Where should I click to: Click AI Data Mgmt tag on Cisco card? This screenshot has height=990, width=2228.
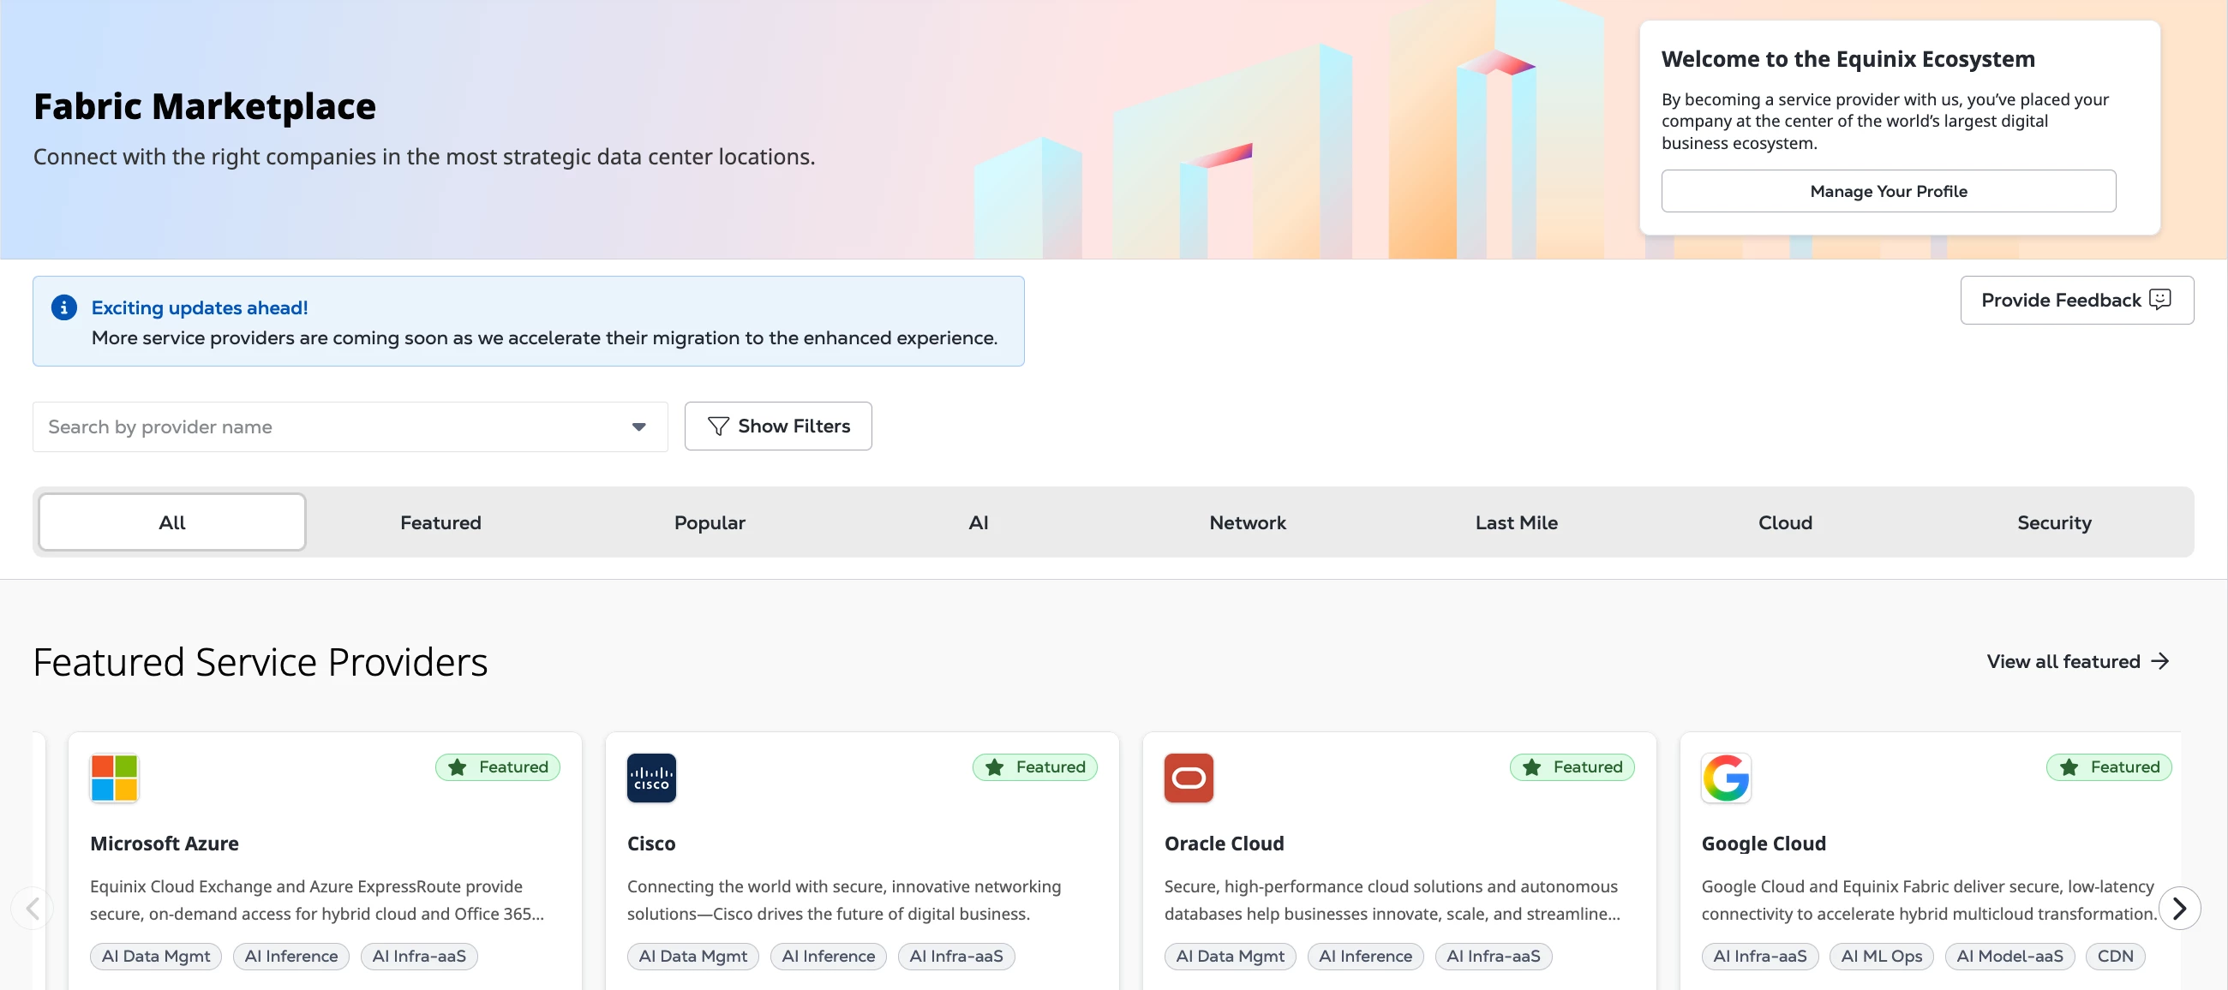click(x=692, y=957)
